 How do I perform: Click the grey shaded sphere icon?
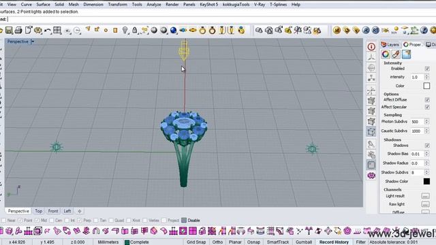[154, 30]
